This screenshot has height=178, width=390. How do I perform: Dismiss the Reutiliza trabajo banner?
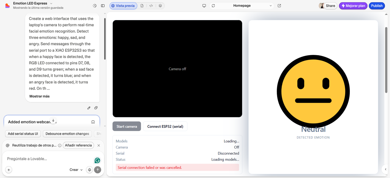99,145
